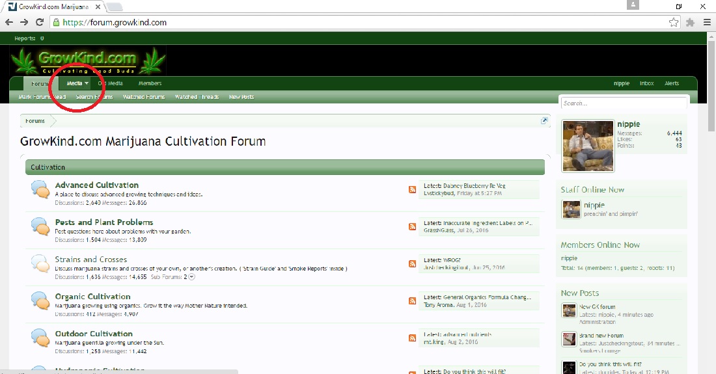The height and width of the screenshot is (374, 716).
Task: Click the Pests and Plant Problems bubble icon
Action: pos(40,226)
